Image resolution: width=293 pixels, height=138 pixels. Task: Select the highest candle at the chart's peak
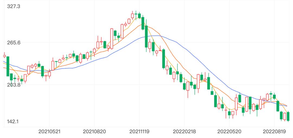point(132,16)
